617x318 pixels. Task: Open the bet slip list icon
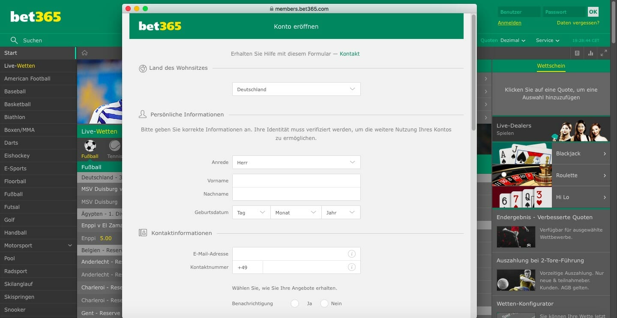tap(577, 53)
